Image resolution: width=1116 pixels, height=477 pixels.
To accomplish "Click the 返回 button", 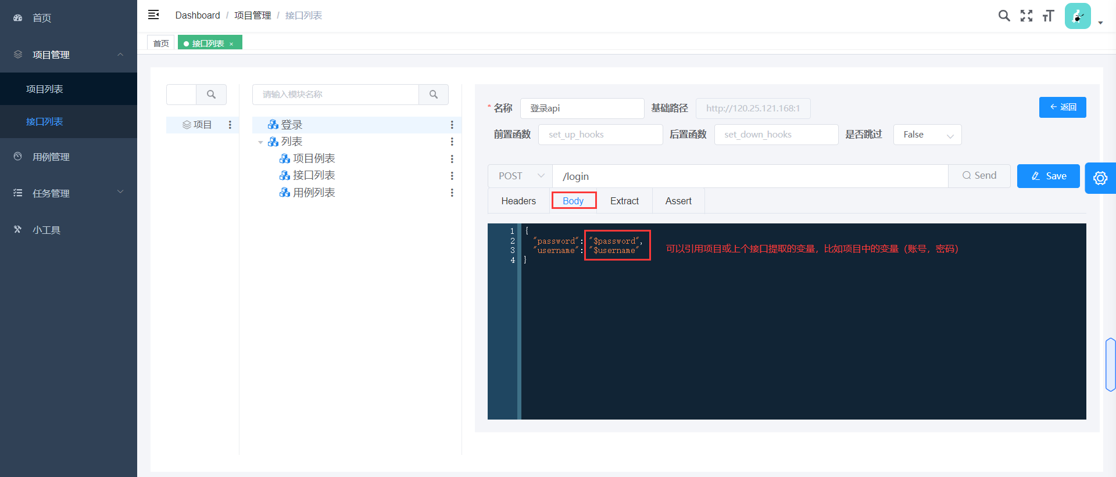I will coord(1063,107).
